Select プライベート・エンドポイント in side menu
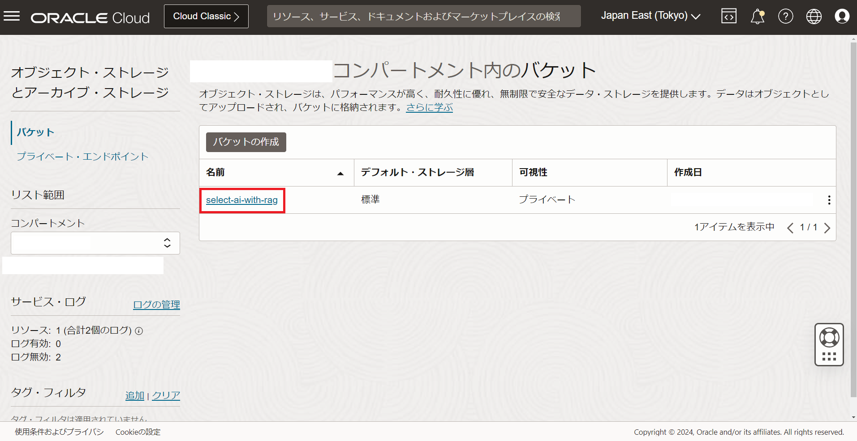The image size is (857, 441). (82, 157)
